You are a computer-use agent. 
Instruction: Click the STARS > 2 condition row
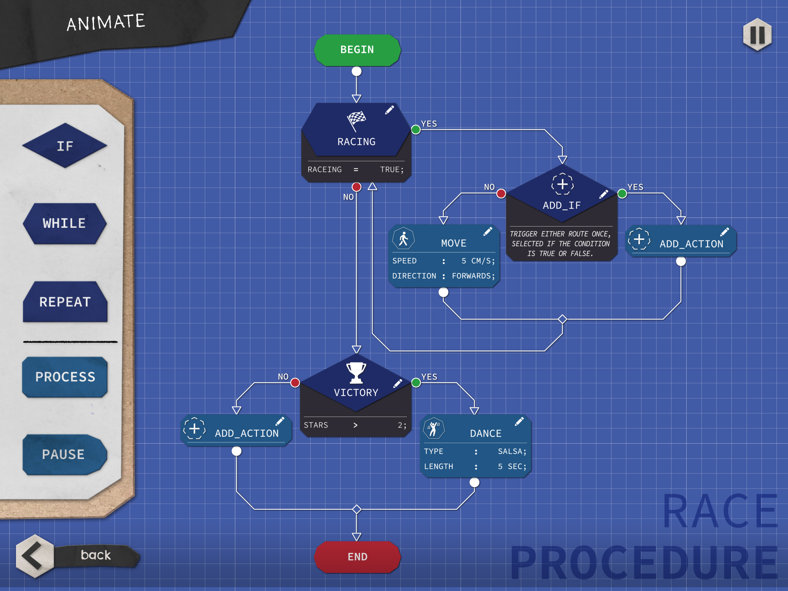point(355,425)
